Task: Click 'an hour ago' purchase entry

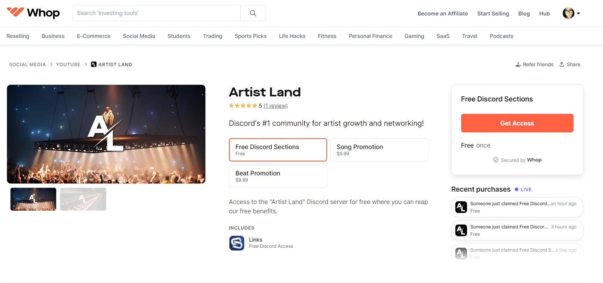Action: tap(517, 207)
